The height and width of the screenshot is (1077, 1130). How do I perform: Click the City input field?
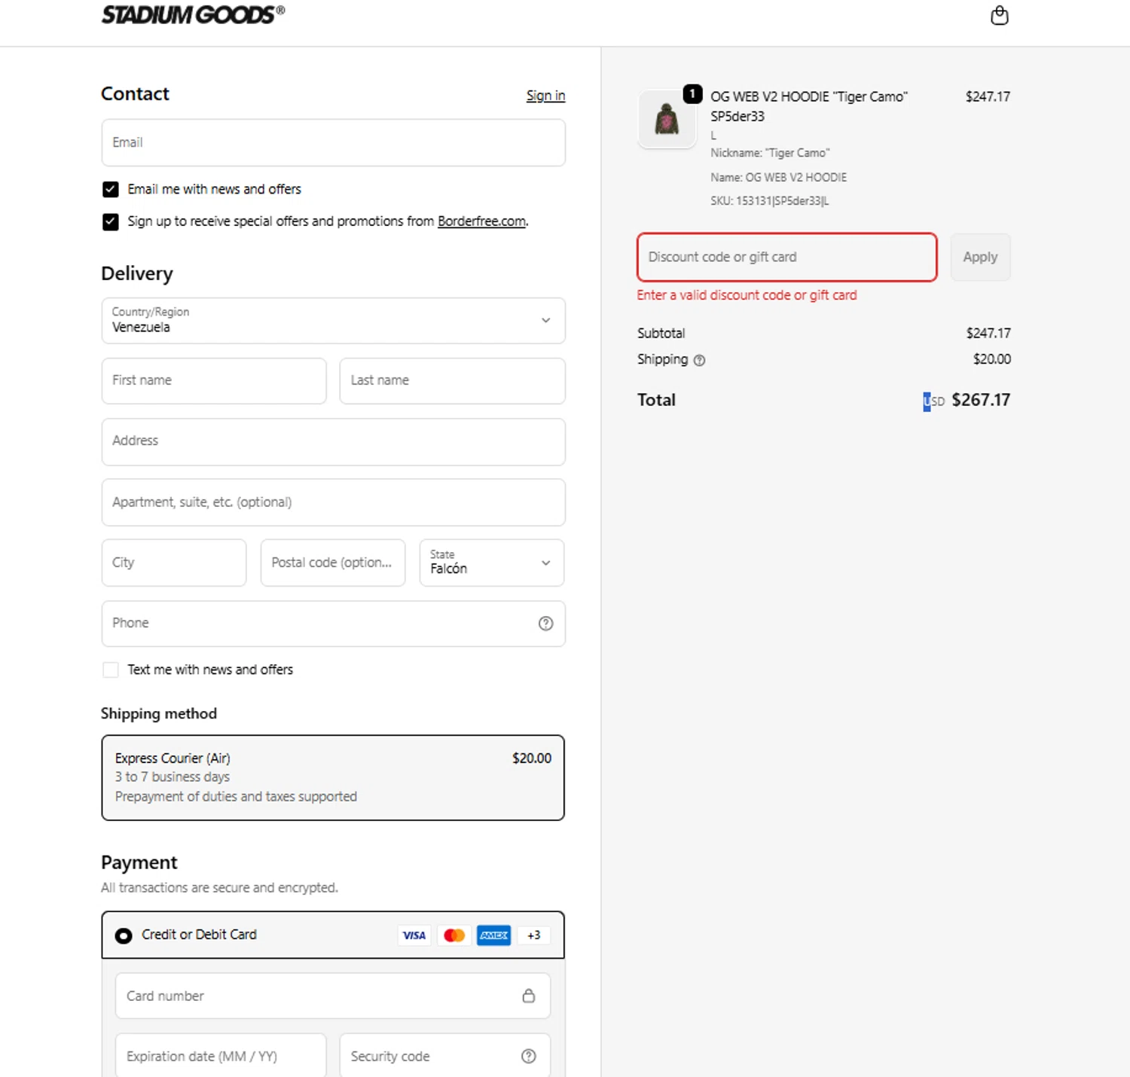(x=174, y=563)
